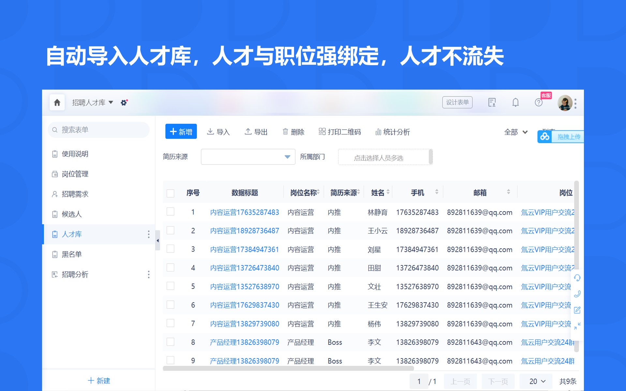Click the 新增 add button

point(181,132)
